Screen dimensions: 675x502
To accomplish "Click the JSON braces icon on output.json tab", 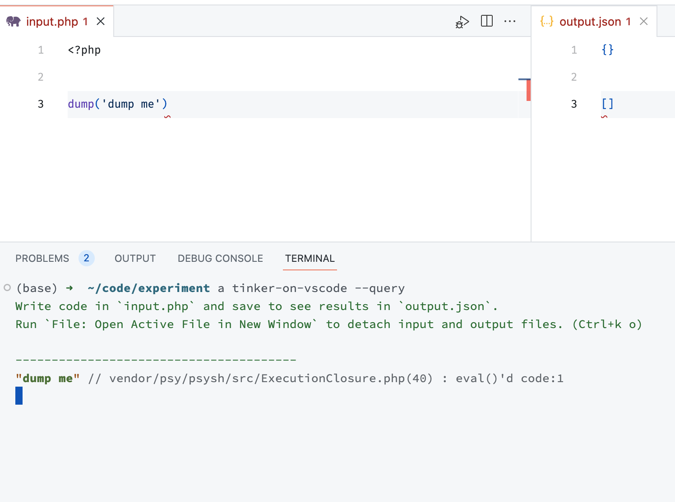I will click(546, 21).
